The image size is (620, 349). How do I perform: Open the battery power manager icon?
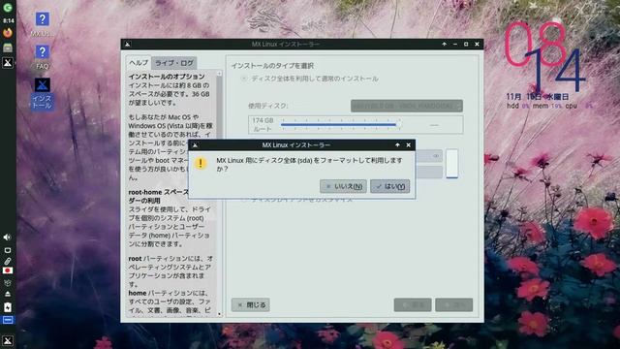(x=8, y=307)
